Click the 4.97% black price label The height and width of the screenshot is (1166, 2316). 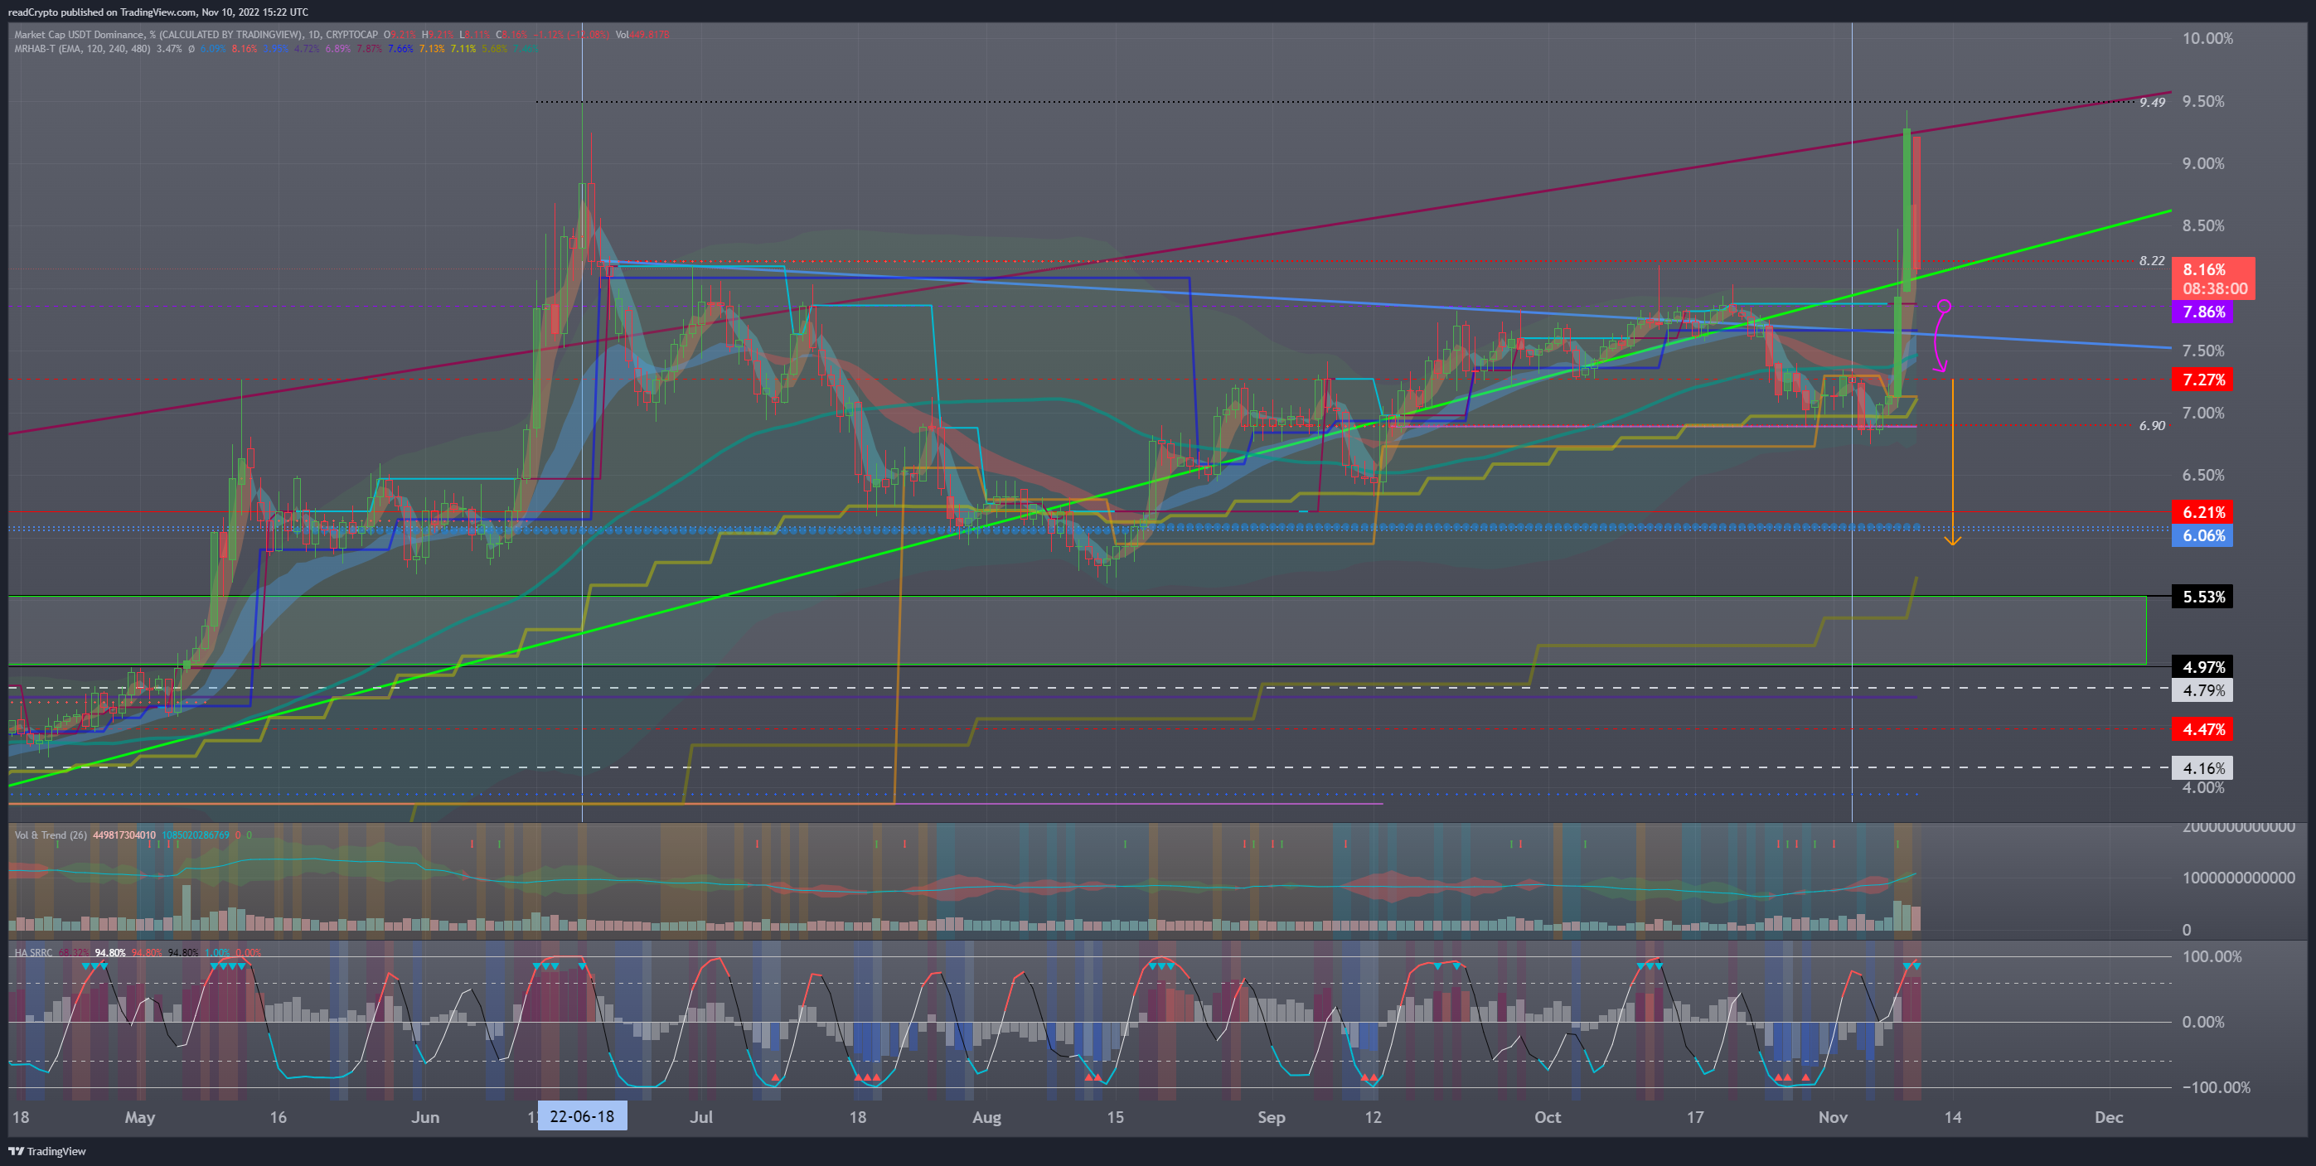[x=2203, y=667]
